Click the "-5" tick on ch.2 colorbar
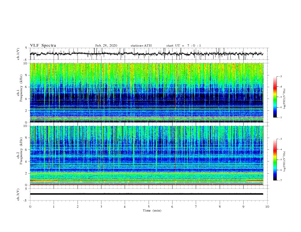Screen dimensions: 301x232 point(280,160)
